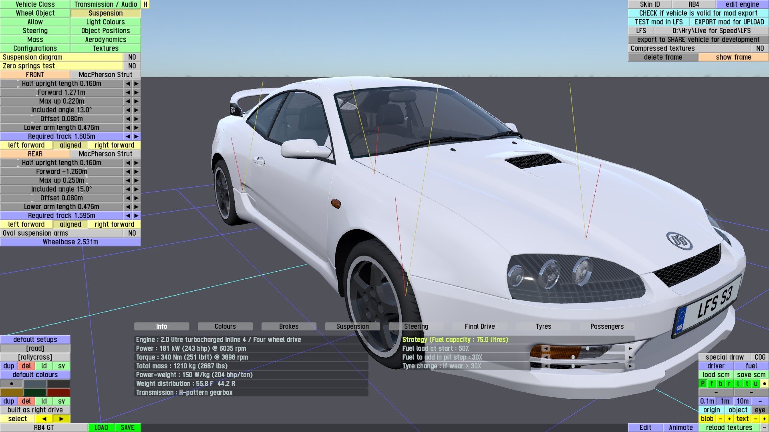The height and width of the screenshot is (432, 769).
Task: Toggle Suspension diagram NO setting
Action: 132,57
